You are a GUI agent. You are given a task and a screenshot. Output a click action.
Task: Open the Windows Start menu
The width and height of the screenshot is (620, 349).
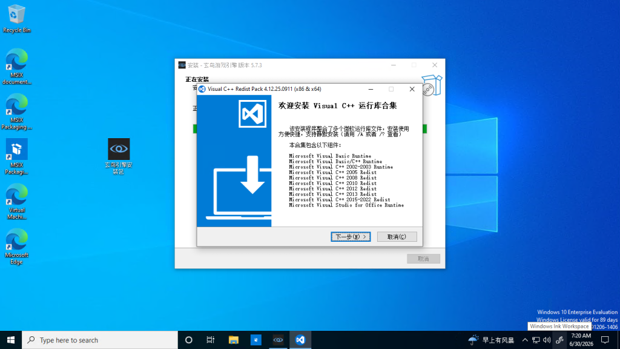tap(11, 340)
